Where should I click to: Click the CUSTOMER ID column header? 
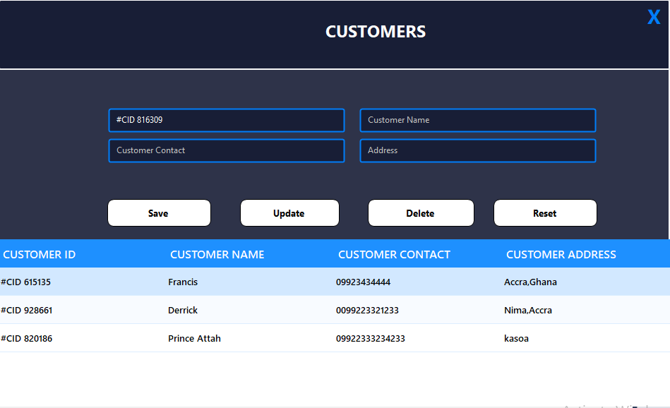tap(40, 254)
